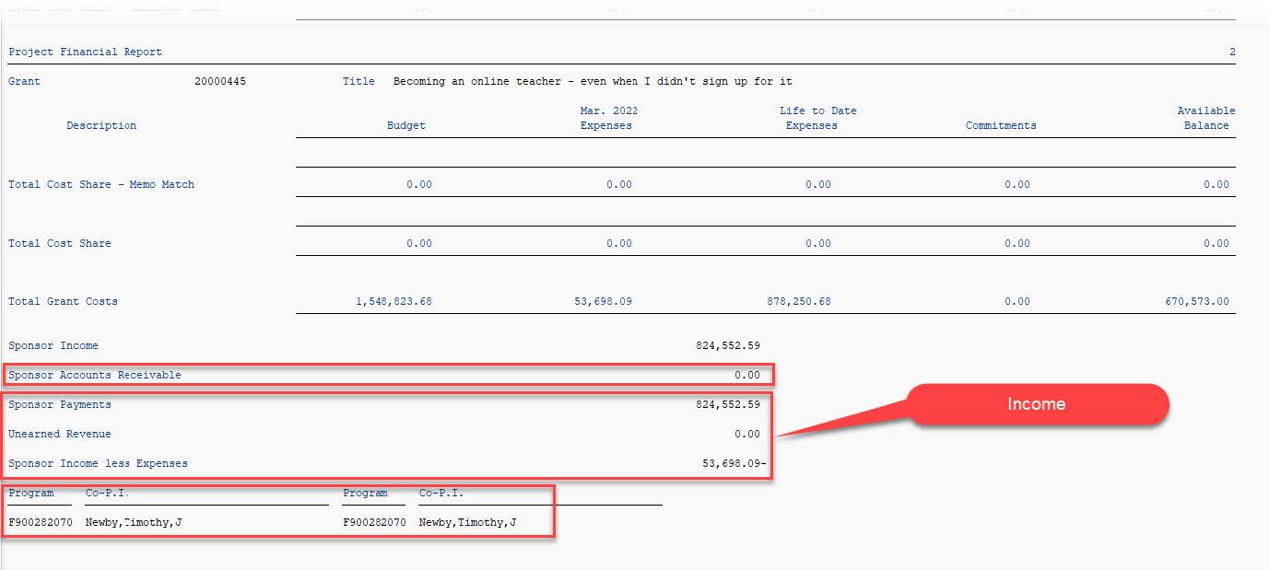The image size is (1269, 570).
Task: Click the left-hand "Co-P.I." column header
Action: pyautogui.click(x=107, y=493)
